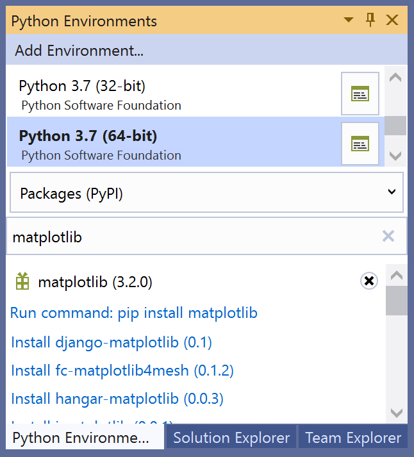414x457 pixels.
Task: Click Add Environment...
Action: pyautogui.click(x=79, y=51)
